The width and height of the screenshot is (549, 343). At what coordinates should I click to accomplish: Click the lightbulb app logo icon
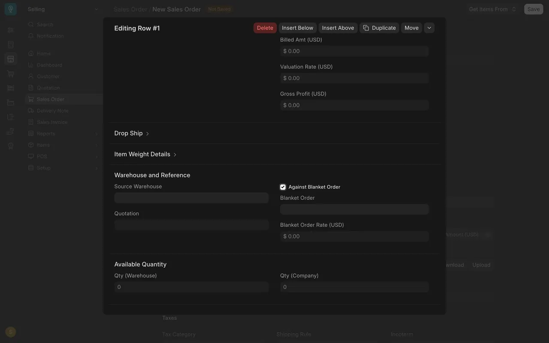coord(11,9)
